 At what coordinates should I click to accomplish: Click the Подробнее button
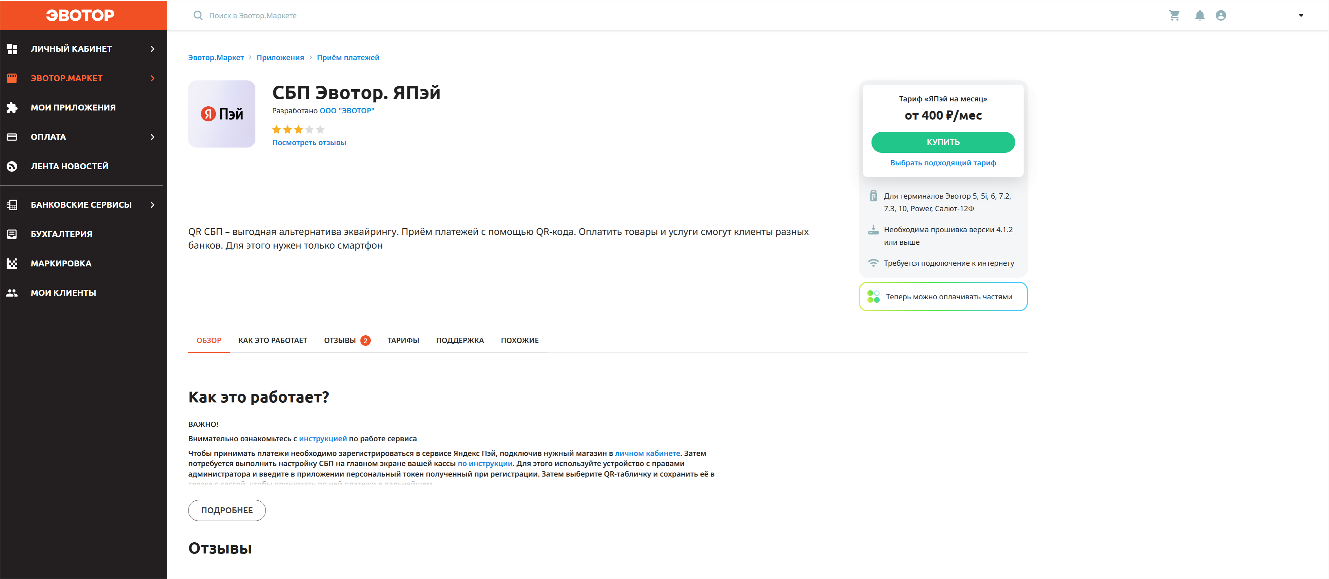[227, 510]
